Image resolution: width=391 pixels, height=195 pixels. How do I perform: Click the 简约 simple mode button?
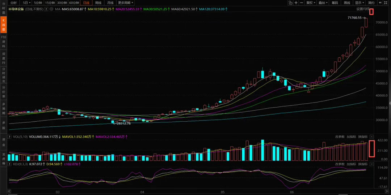click(x=371, y=3)
